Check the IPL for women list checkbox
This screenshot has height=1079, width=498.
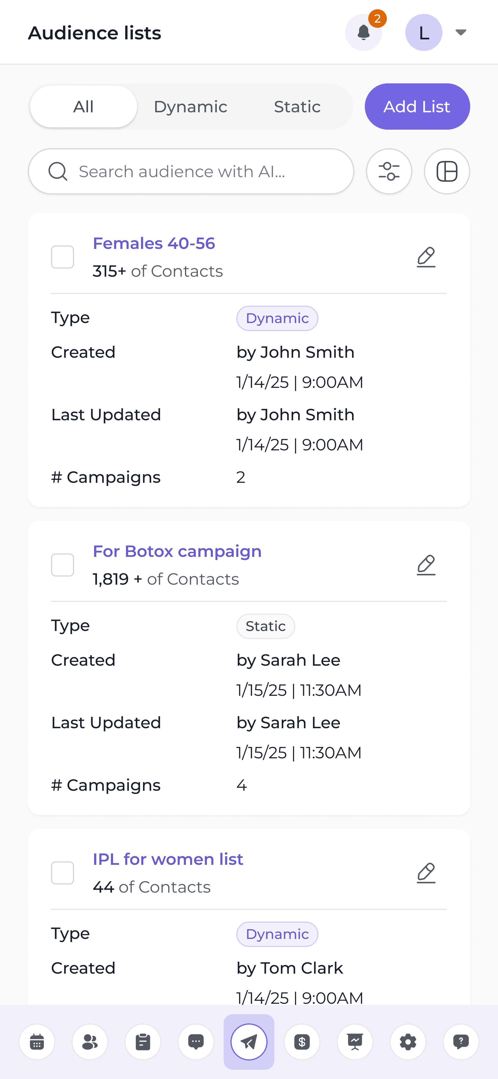point(62,873)
